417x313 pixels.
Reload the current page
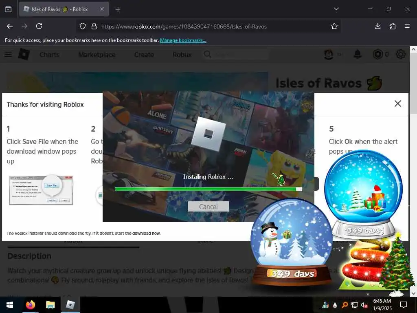(x=39, y=26)
